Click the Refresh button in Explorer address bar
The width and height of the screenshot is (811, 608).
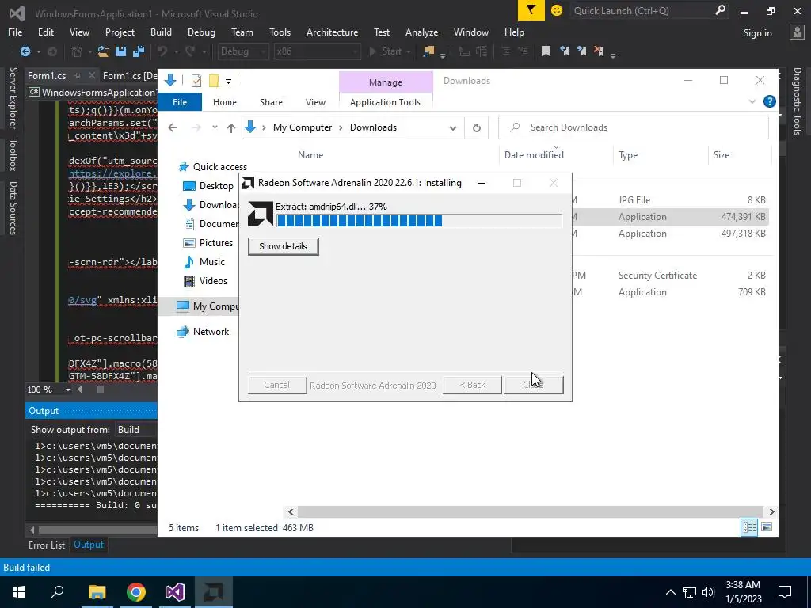point(476,127)
